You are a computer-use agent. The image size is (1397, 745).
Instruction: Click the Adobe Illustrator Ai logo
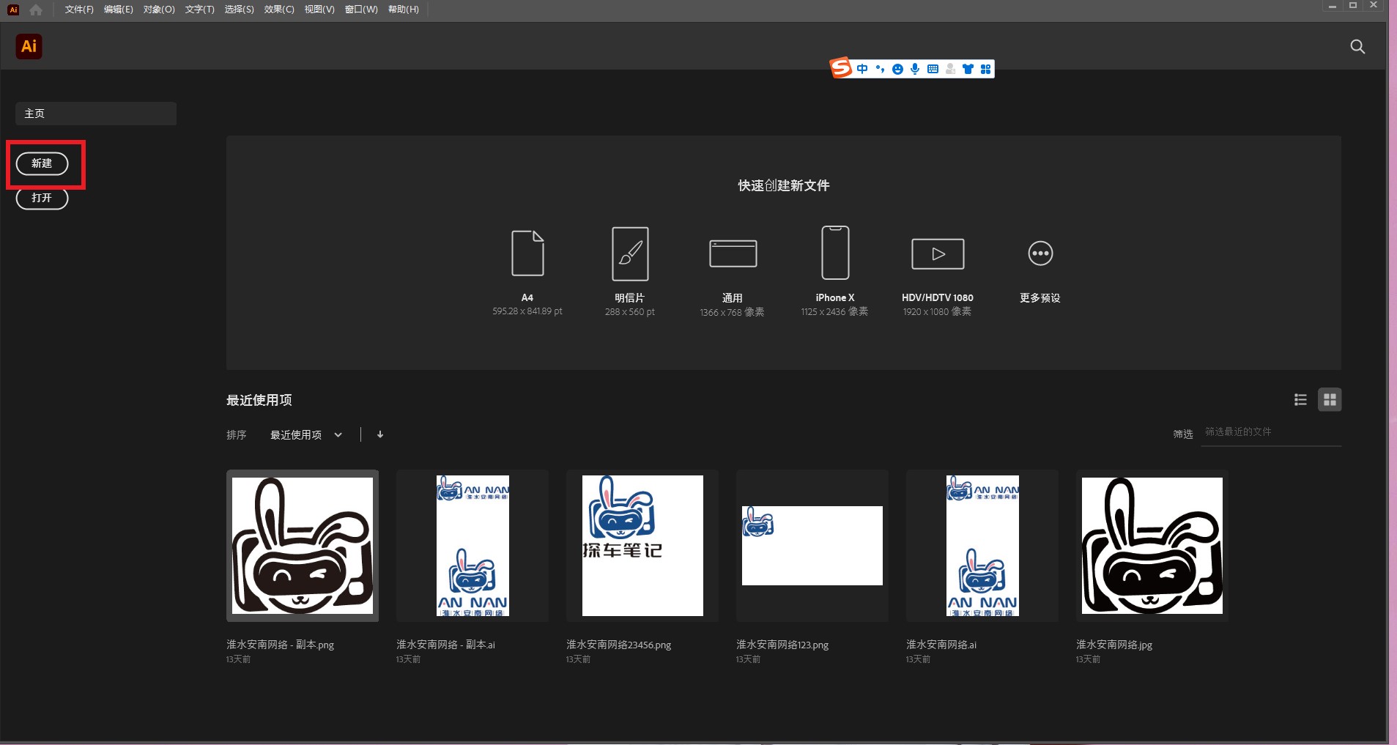click(29, 46)
